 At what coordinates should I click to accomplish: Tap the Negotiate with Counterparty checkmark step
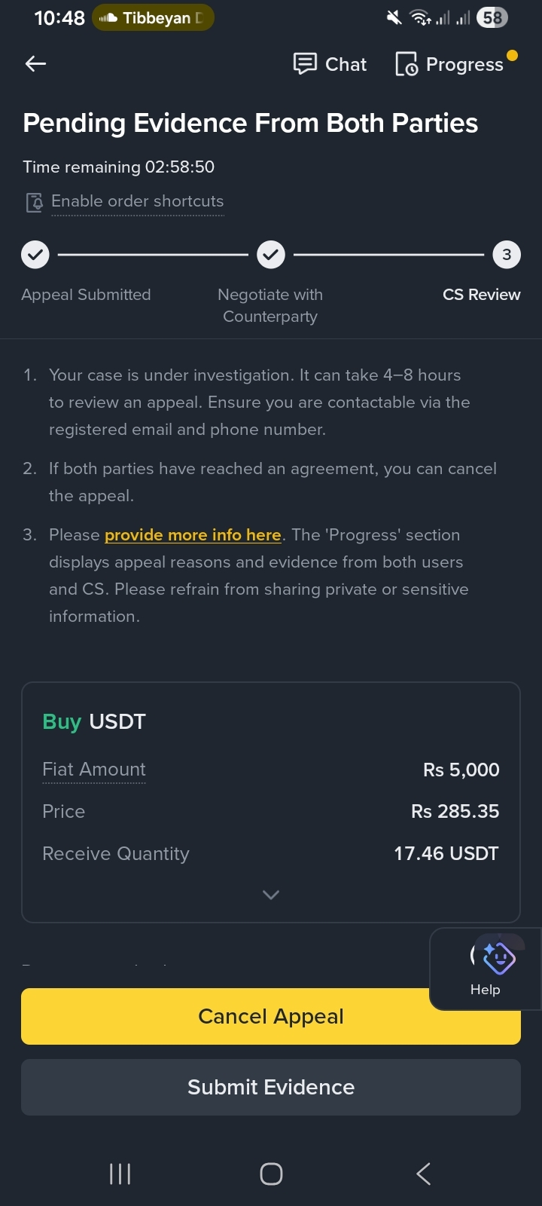tap(271, 255)
